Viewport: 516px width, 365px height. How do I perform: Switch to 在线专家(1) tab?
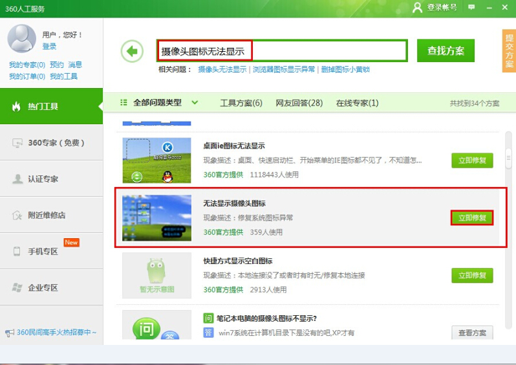coord(357,103)
